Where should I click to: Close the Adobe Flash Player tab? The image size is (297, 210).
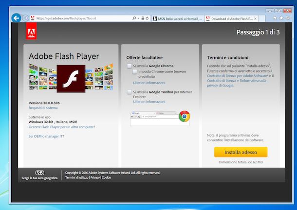point(255,18)
